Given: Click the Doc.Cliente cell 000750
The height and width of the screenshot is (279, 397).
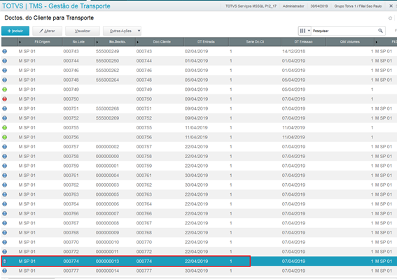Looking at the screenshot, I should click(144, 99).
